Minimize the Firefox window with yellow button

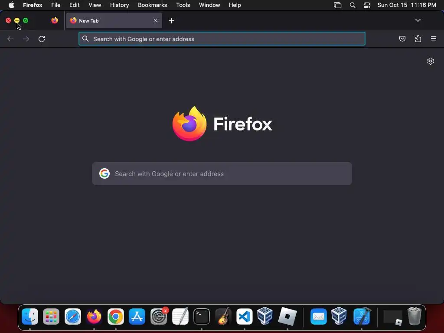click(17, 20)
